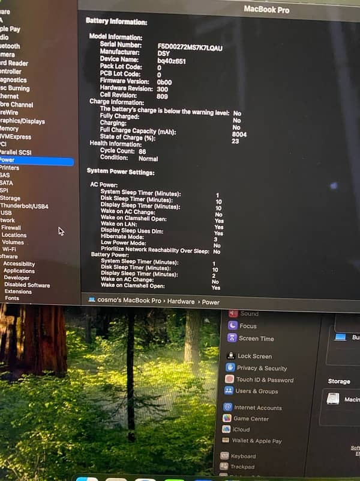The image size is (360, 481).
Task: Select Thunderbolt/USB4 in the sidebar
Action: click(x=24, y=206)
